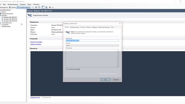This screenshot has width=185, height=104.
Task: Open the Окна menu
Action: (x=29, y=4)
